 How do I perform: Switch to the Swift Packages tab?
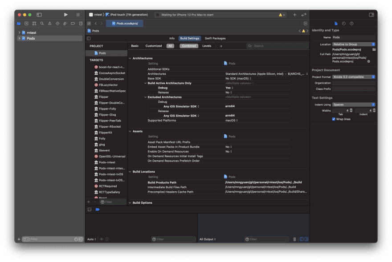(x=215, y=38)
